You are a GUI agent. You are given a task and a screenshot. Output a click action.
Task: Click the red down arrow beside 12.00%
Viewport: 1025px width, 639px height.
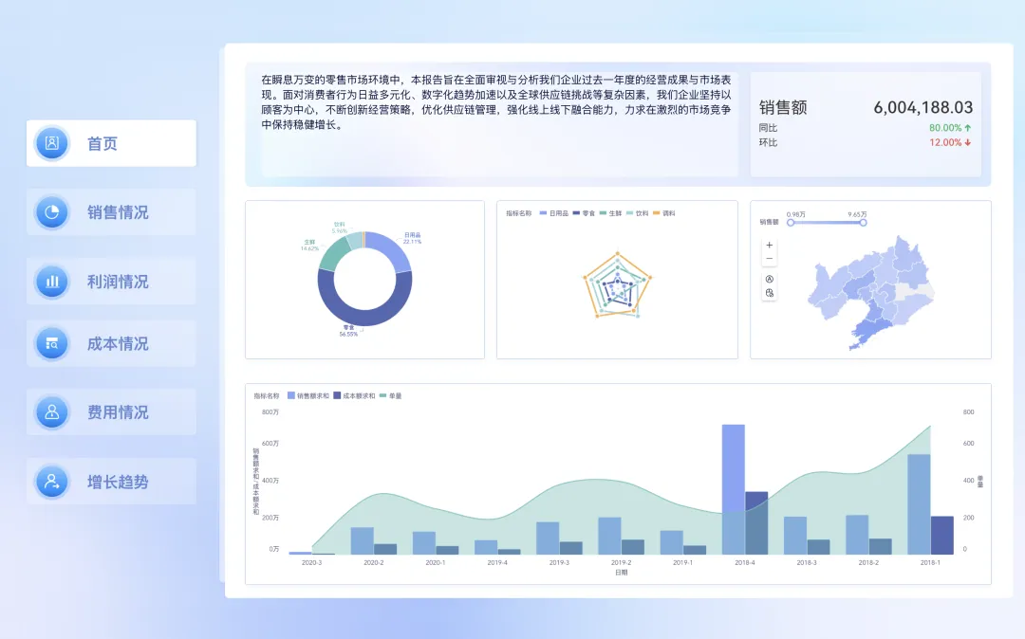coord(967,142)
